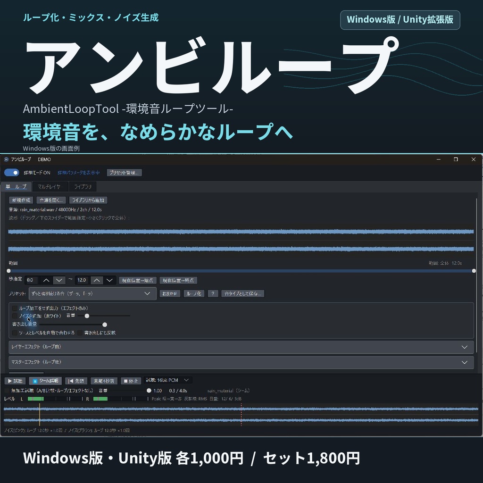Click the app icon in title bar
The height and width of the screenshot is (483, 483).
pos(6,159)
